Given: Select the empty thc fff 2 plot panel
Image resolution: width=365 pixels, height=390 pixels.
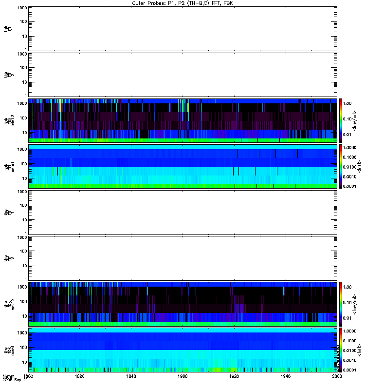Looking at the screenshot, I should tap(182, 258).
